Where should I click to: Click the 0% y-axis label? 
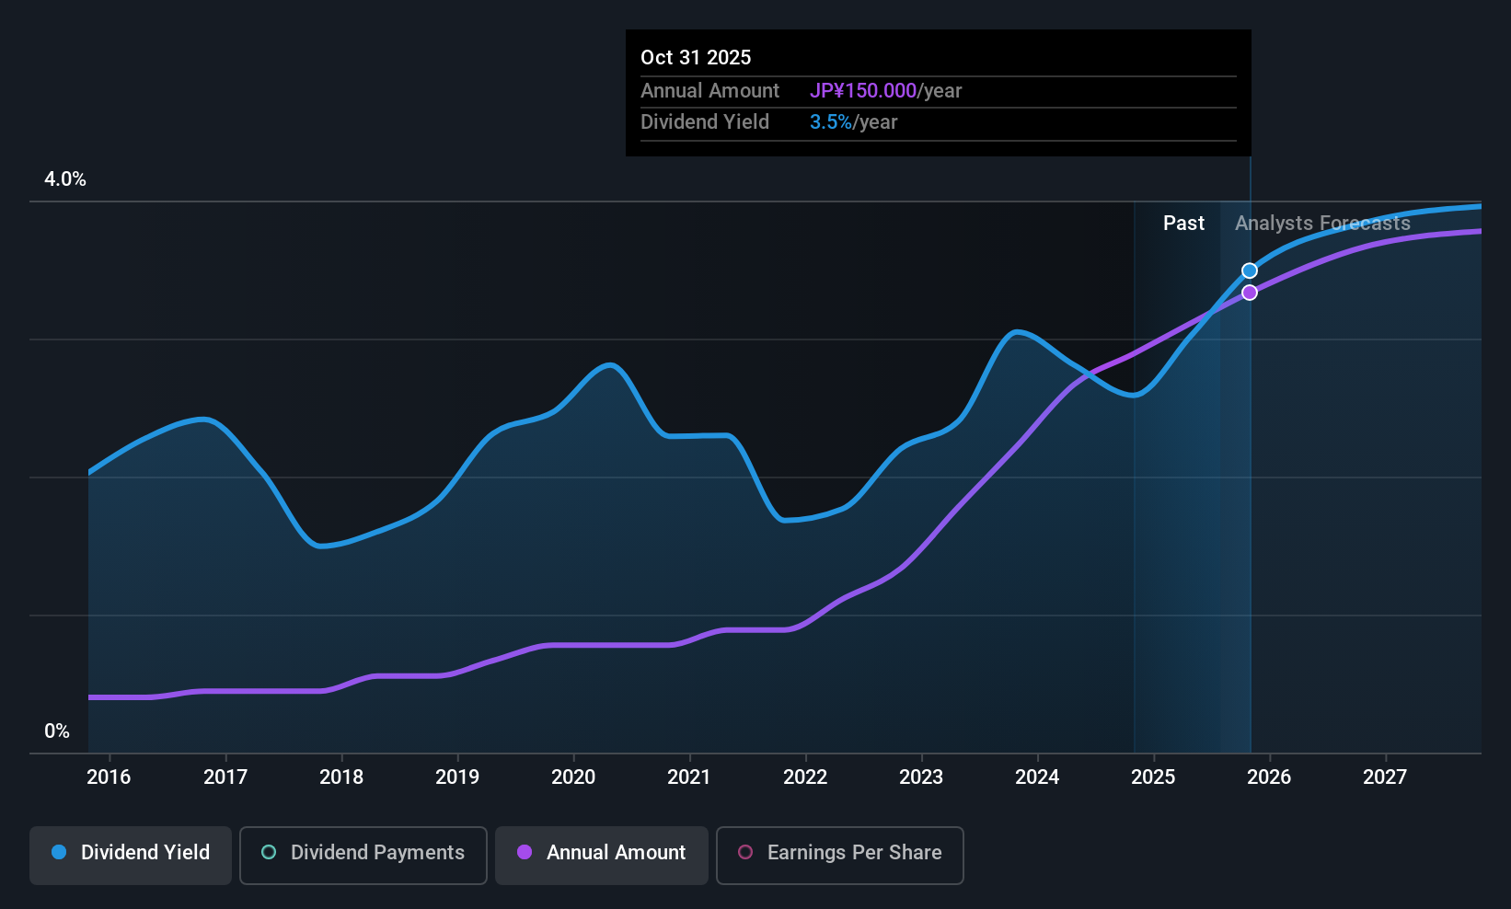57,731
